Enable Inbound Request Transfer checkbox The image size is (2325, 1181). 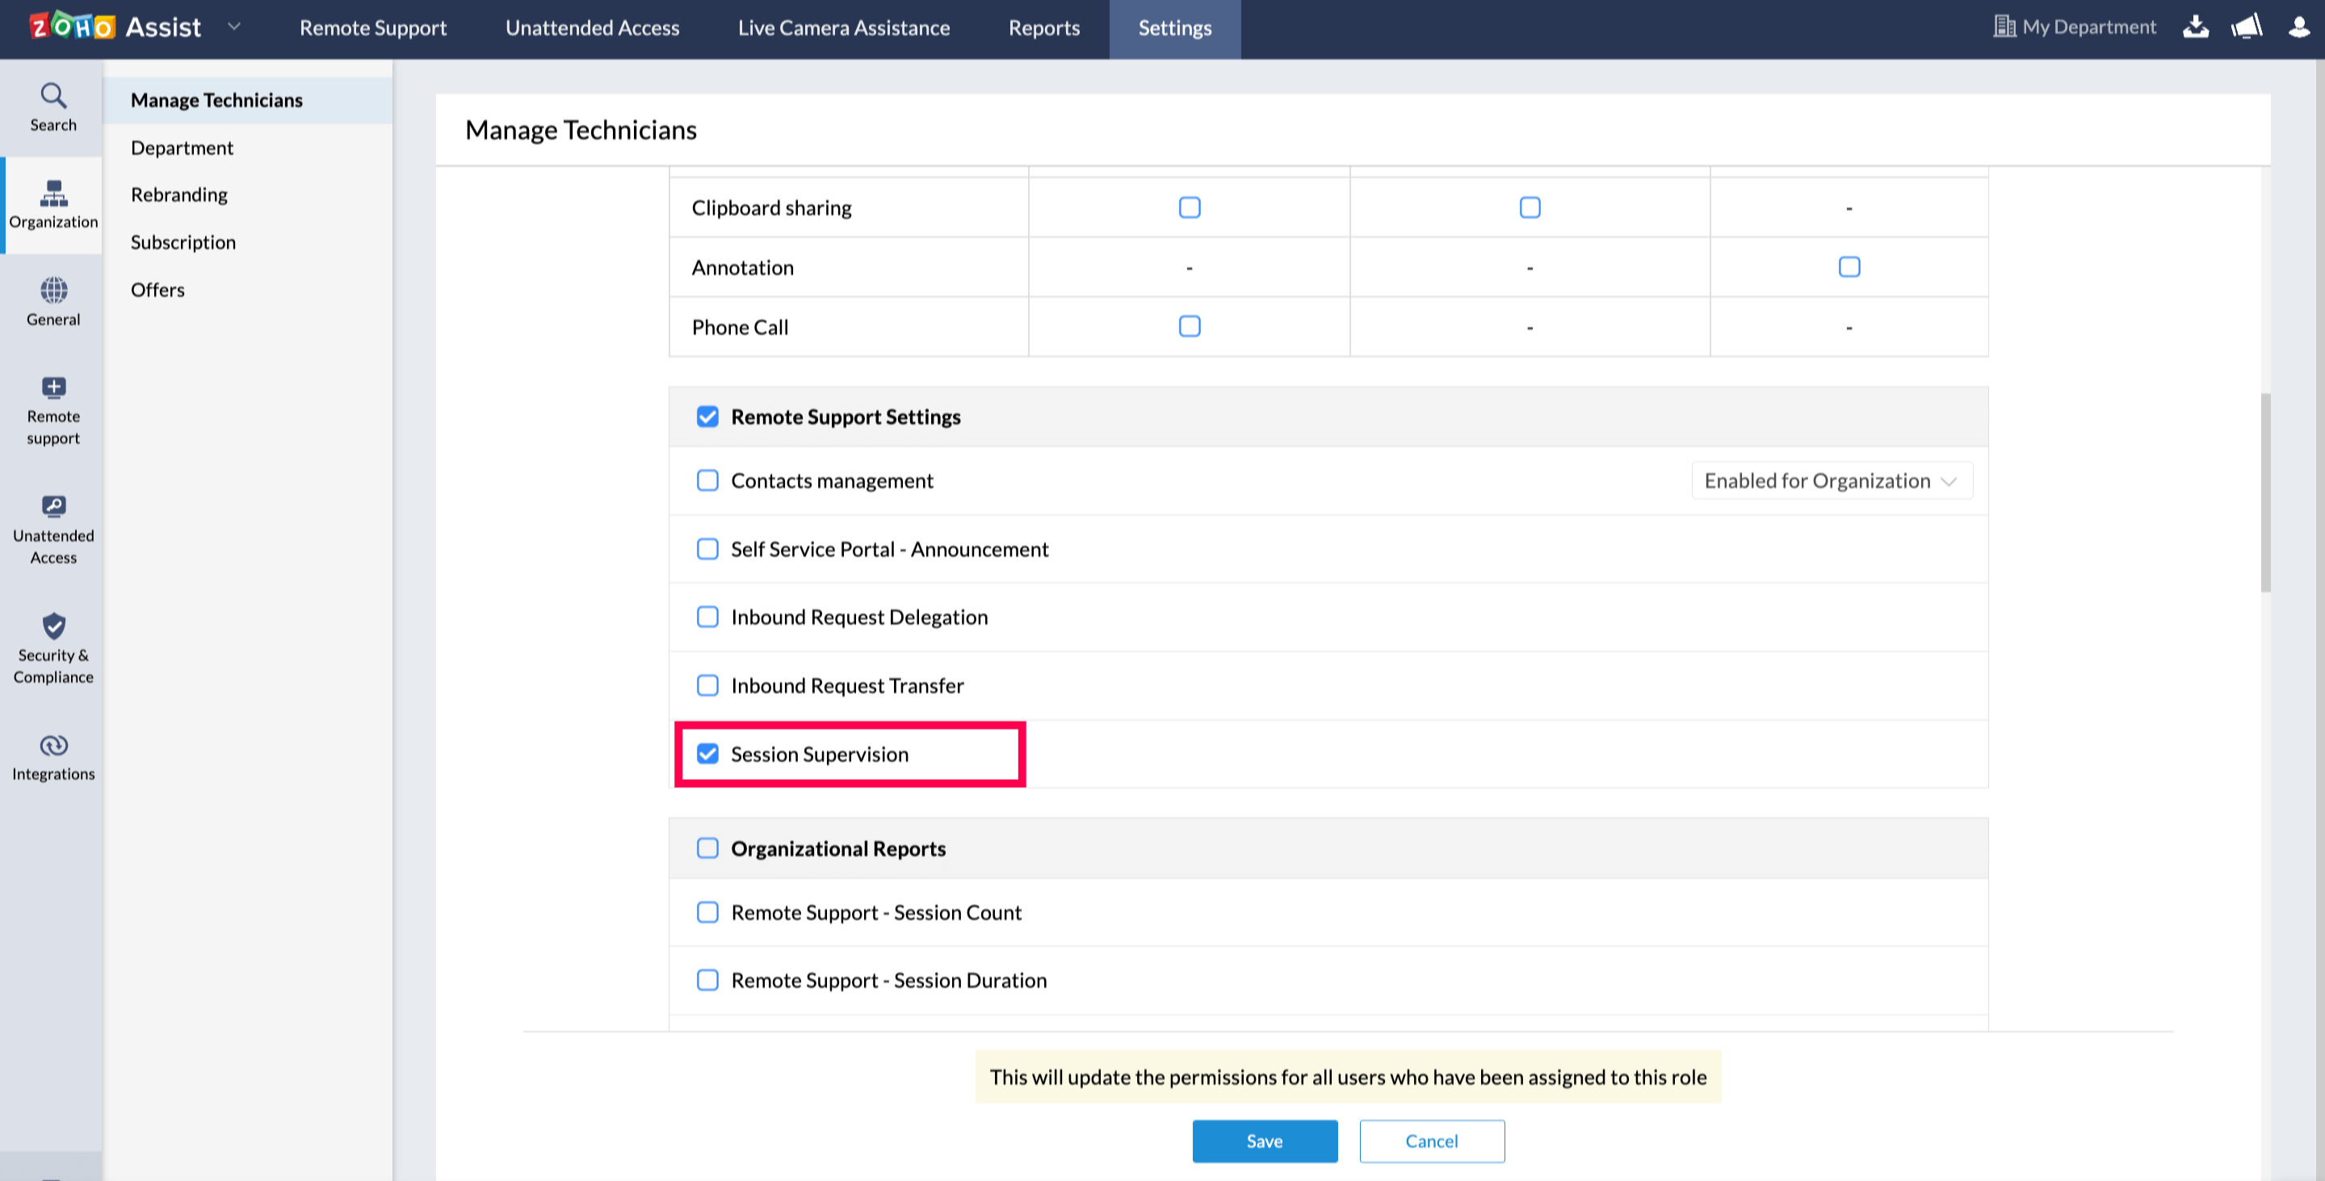click(x=707, y=685)
